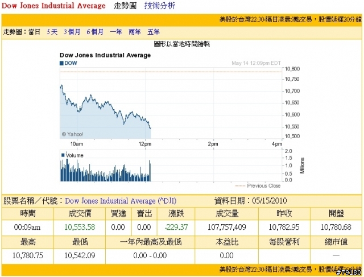The image size is (364, 277).
Task: Open the 技術分析 link
Action: [x=159, y=6]
